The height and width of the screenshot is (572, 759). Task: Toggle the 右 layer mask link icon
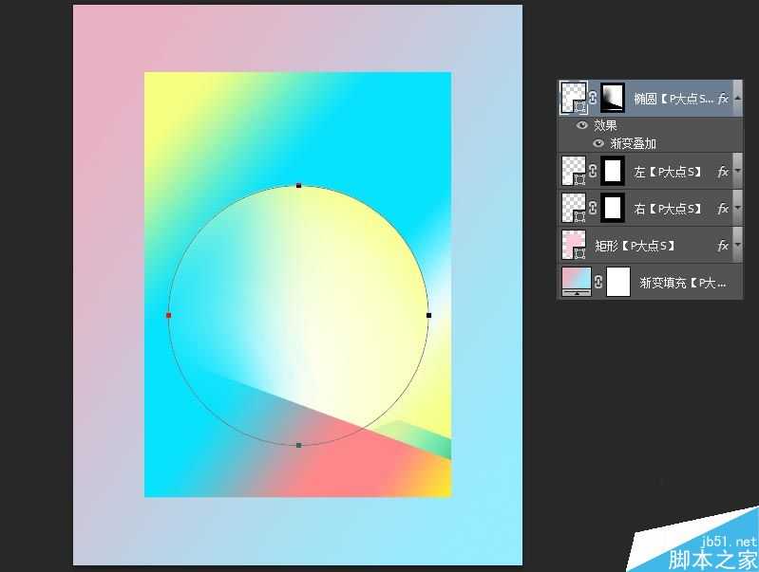tap(593, 208)
